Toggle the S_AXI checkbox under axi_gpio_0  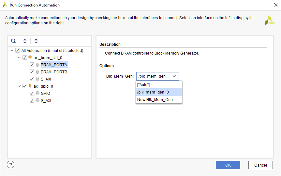[x=32, y=100]
